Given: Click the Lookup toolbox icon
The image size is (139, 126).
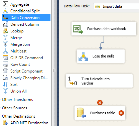Looking at the screenshot, I should coord(5,31).
